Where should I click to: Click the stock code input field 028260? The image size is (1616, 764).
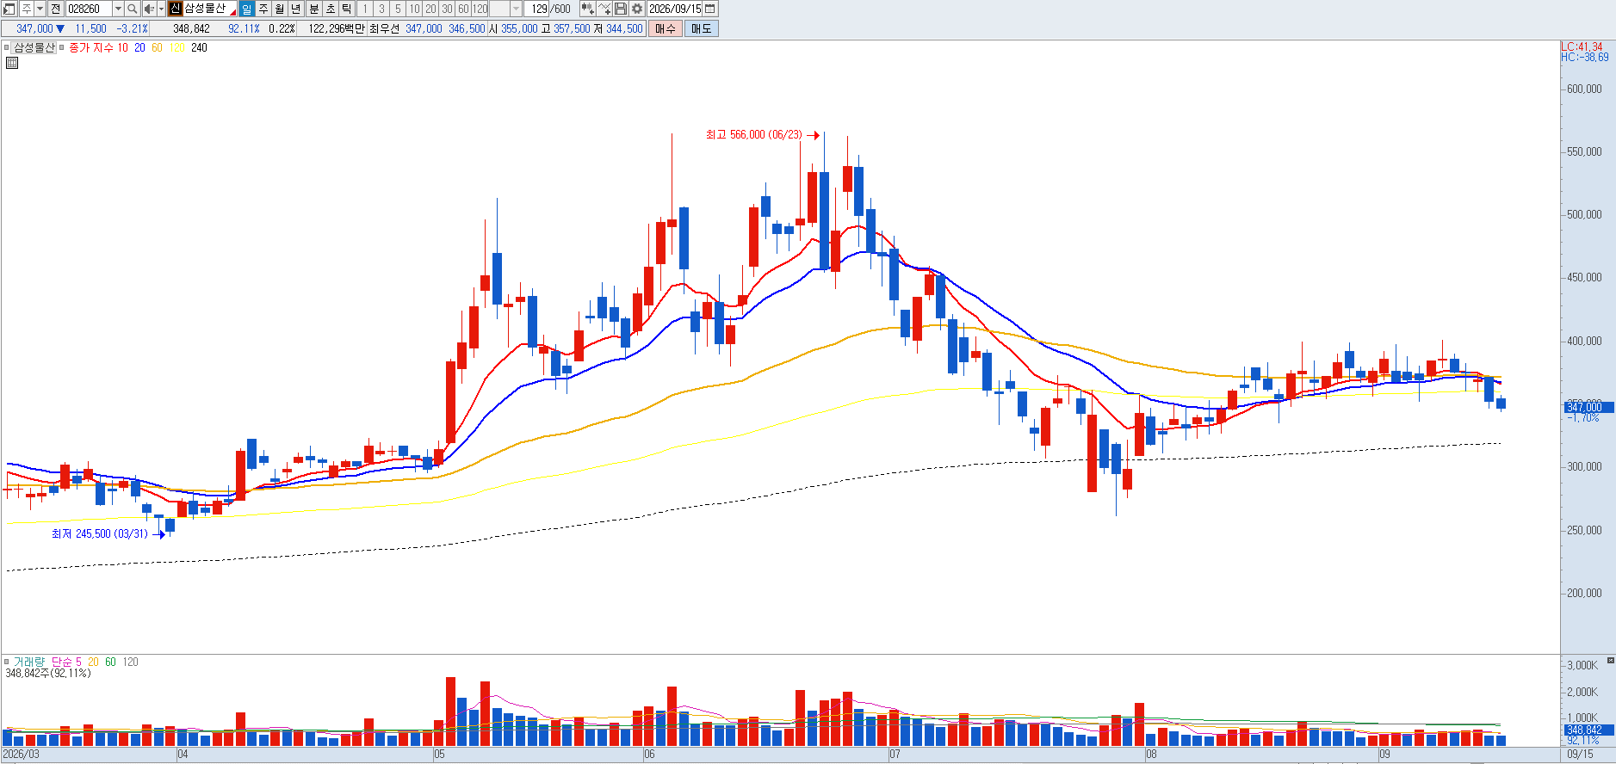coord(90,9)
